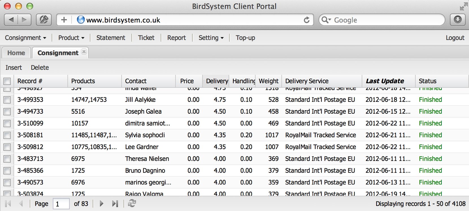Open the Setting dropdown menu

tap(211, 38)
